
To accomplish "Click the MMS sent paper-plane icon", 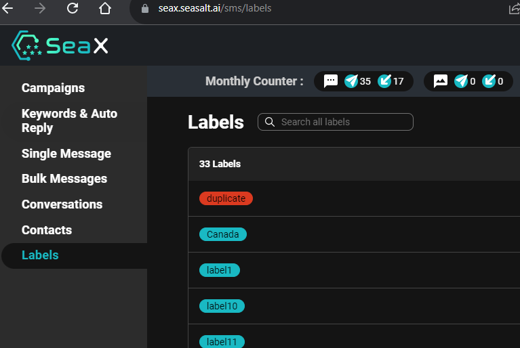I will (x=461, y=81).
